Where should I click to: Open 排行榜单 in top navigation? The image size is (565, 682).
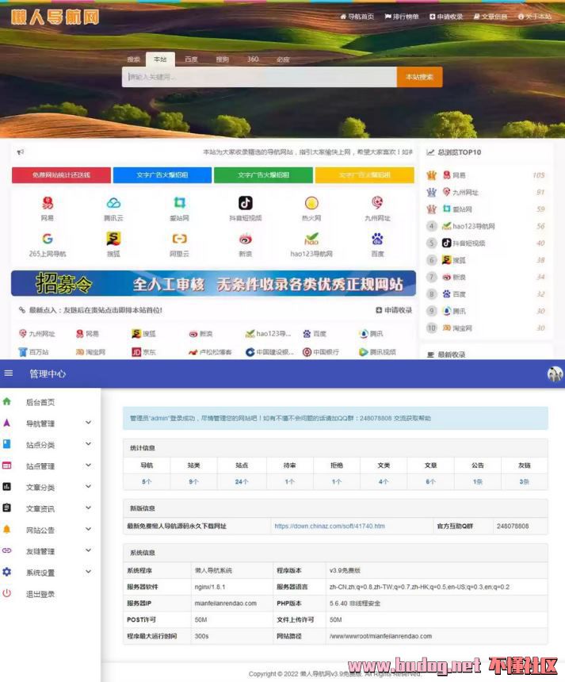tap(402, 17)
